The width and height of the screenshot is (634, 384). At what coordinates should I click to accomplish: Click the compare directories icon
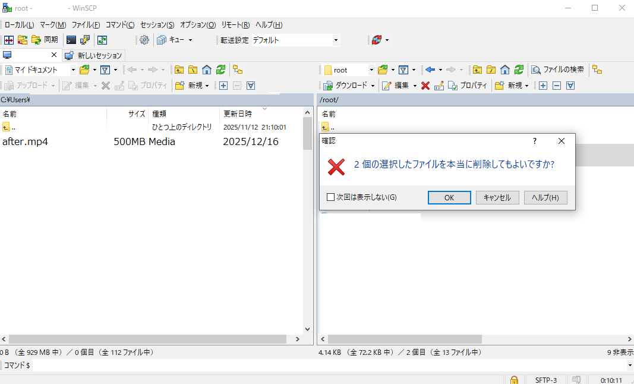coord(9,40)
